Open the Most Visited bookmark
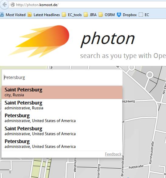166x178 pixels. coord(13,15)
